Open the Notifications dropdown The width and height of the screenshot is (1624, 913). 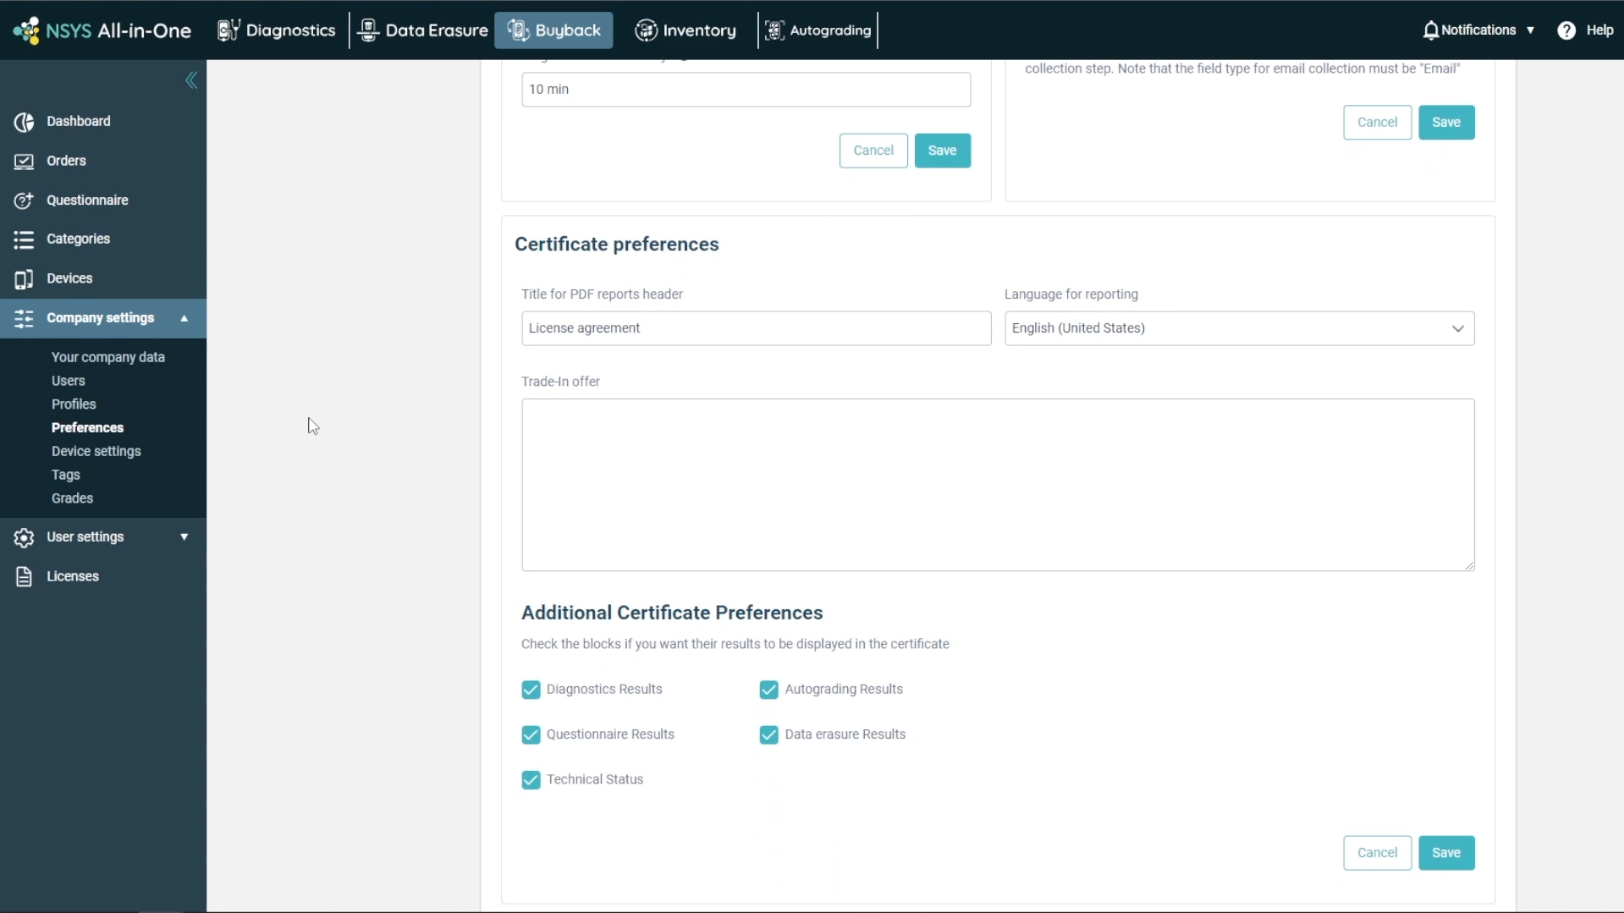click(x=1478, y=30)
